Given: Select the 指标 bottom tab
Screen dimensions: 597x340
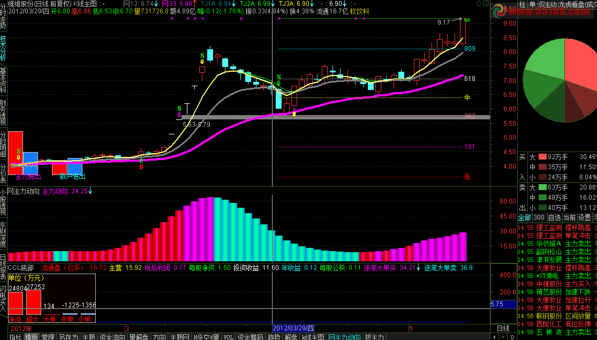Looking at the screenshot, I should 16,337.
